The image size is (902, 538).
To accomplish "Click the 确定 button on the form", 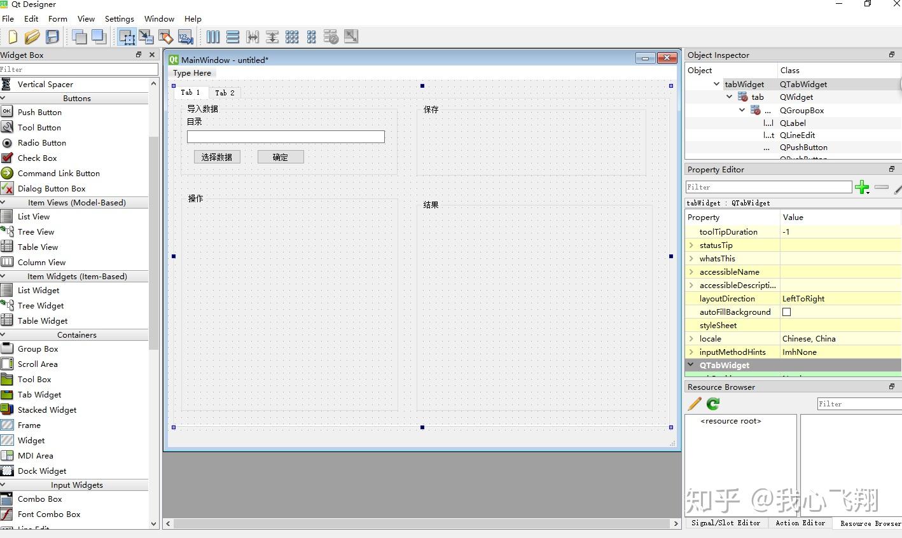I will [281, 156].
